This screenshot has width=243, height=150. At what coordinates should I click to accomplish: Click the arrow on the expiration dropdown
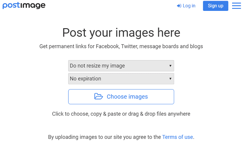coord(170,79)
